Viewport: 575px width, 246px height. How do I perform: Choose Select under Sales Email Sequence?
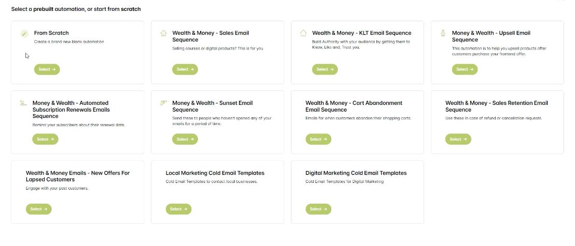pyautogui.click(x=185, y=69)
